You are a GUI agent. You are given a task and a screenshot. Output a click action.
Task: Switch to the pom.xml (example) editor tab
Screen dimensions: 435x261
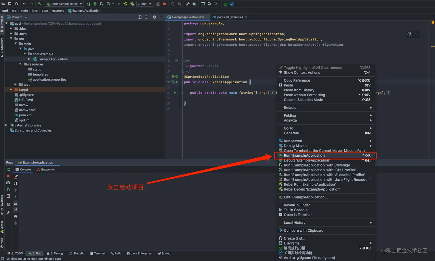point(229,17)
